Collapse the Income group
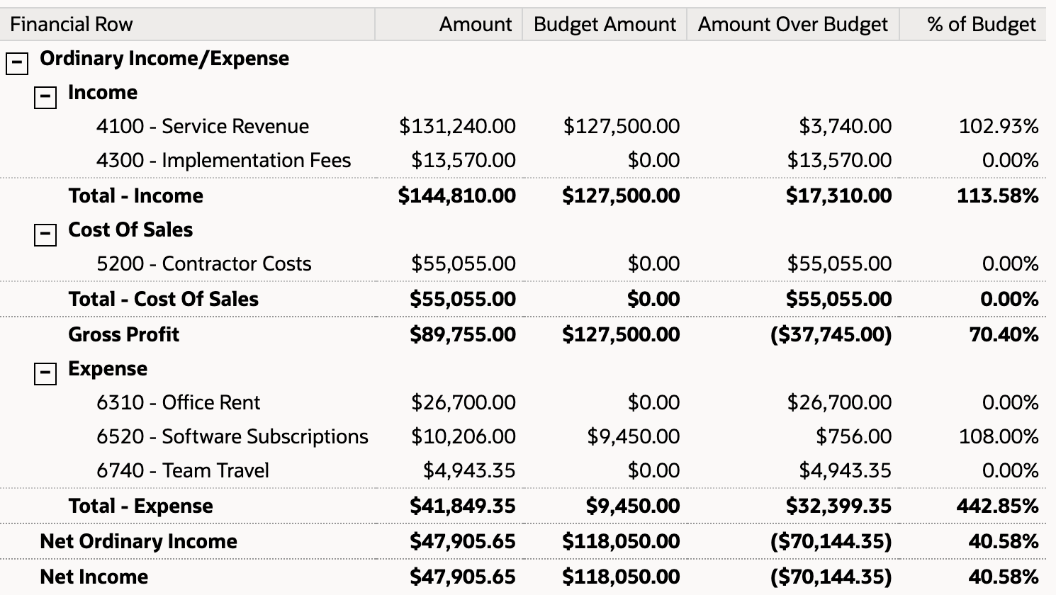This screenshot has height=595, width=1056. click(x=45, y=97)
